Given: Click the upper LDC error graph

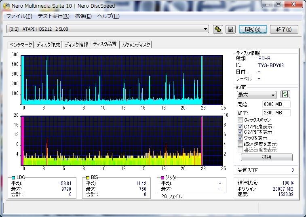Looking at the screenshot, I should [122, 80].
